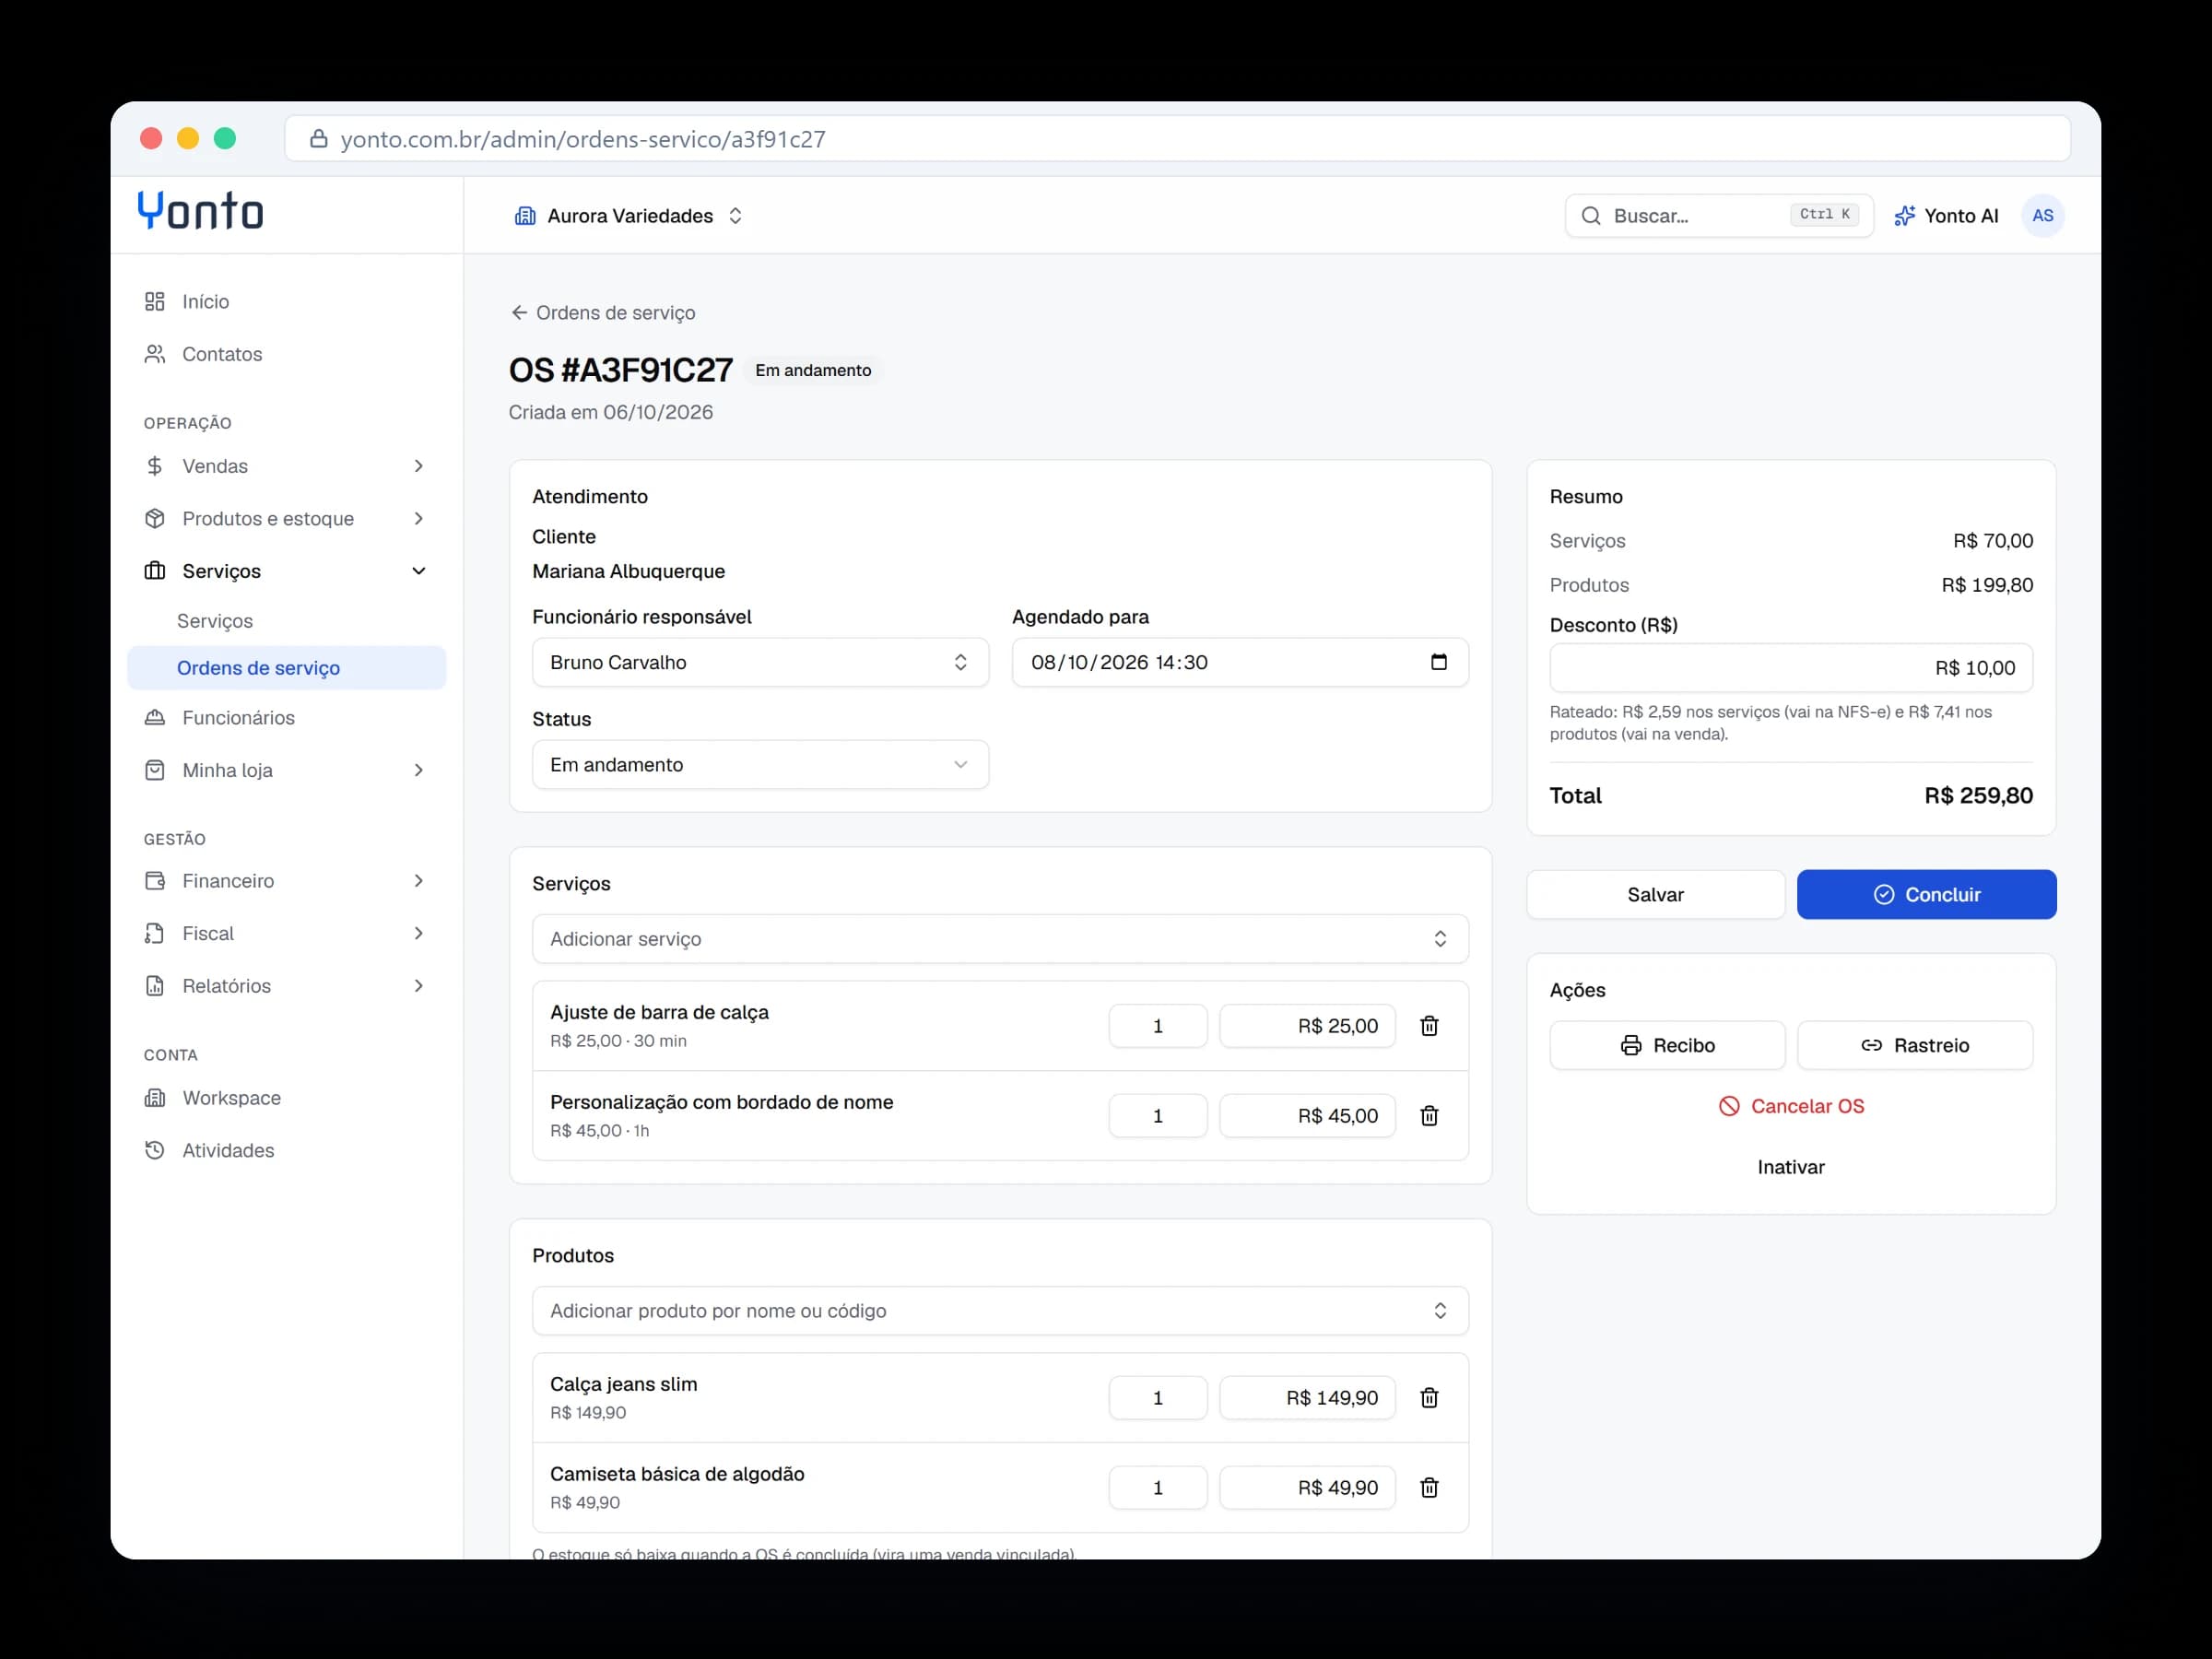This screenshot has height=1659, width=2212.
Task: Open Adicionar produto por nome ou código
Action: (1000, 1311)
